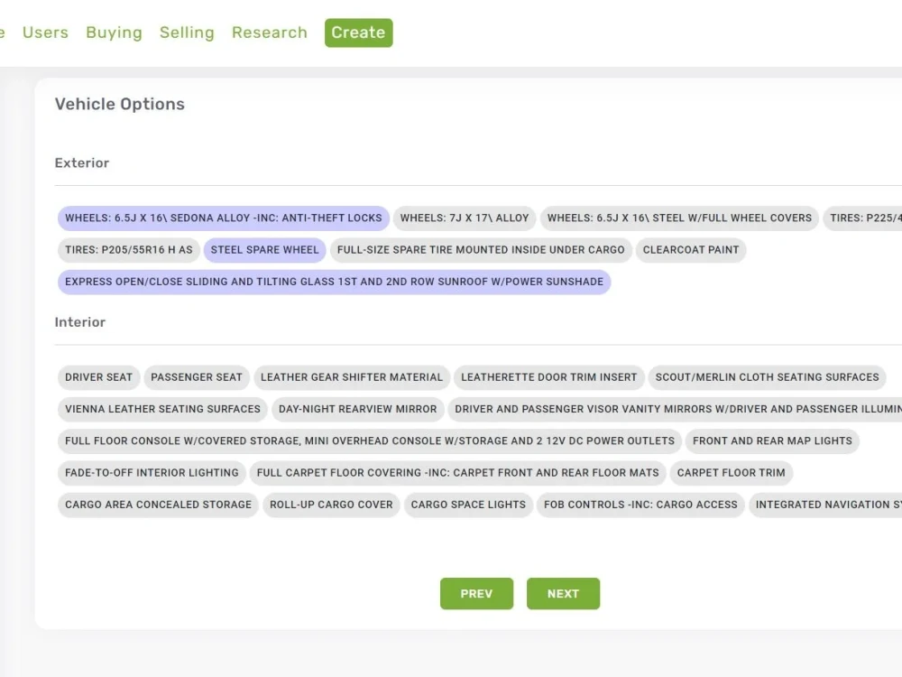Enable LEATHER GEAR SHIFTER MATERIAL
Viewport: 902px width, 677px height.
tap(352, 377)
